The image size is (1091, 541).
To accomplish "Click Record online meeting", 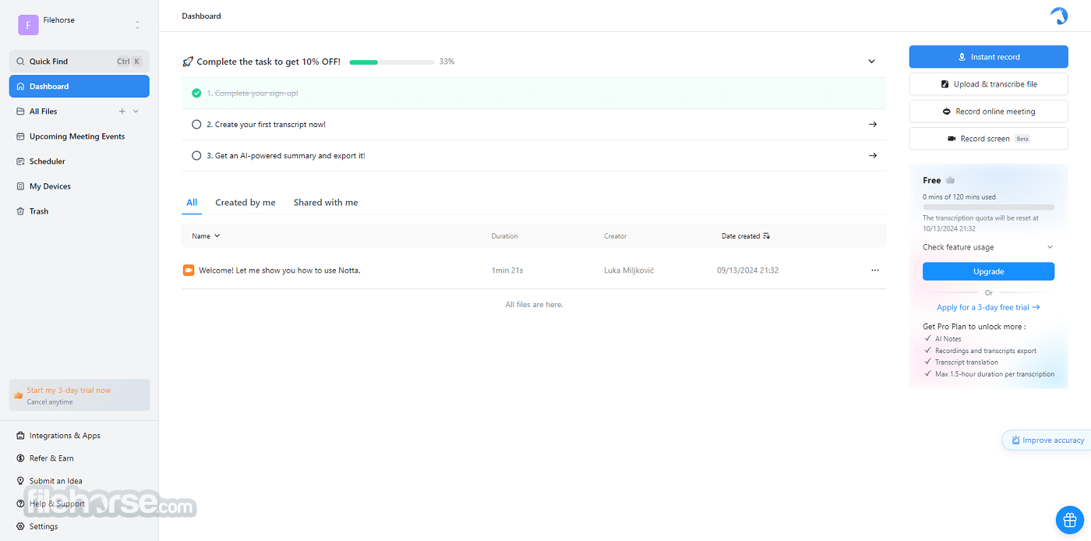I will pos(988,111).
